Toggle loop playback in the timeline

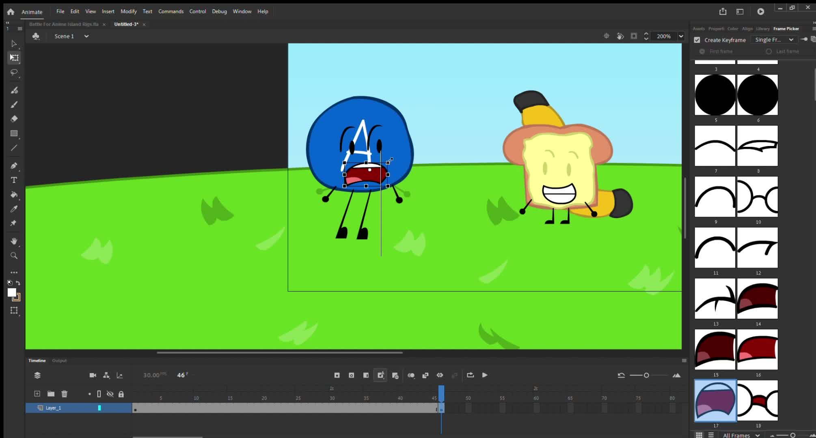[x=471, y=375]
